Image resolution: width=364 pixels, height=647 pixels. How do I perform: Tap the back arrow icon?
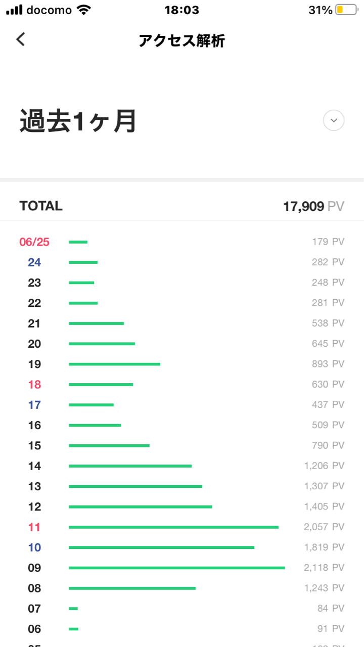(21, 39)
